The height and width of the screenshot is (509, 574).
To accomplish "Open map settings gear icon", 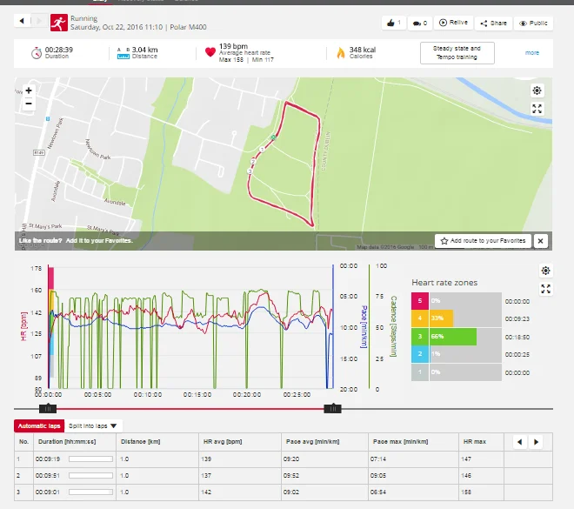I will pos(537,90).
